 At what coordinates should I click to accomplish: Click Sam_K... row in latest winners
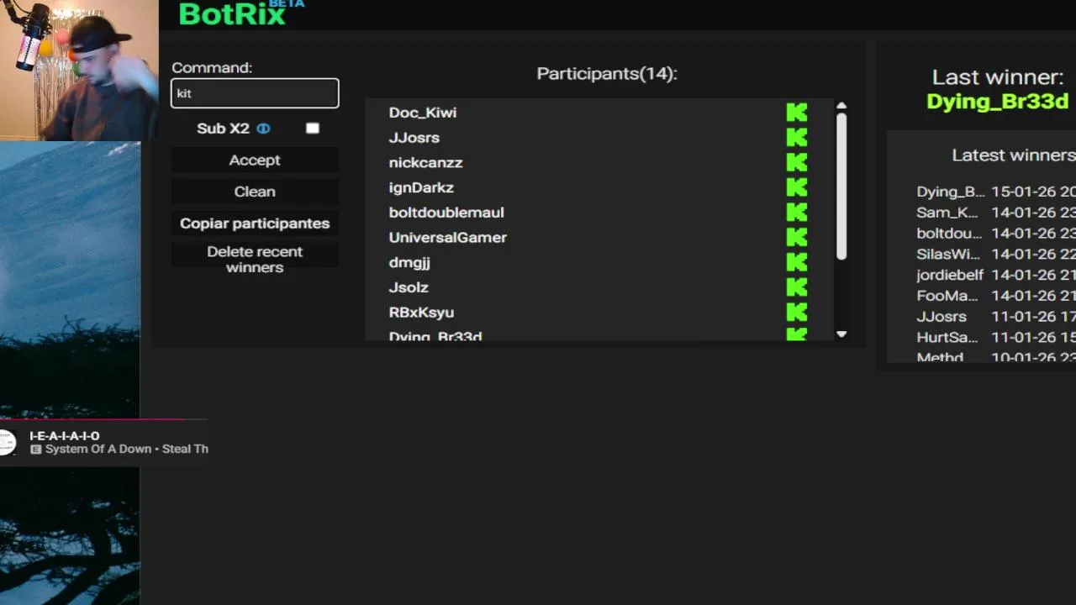click(995, 213)
